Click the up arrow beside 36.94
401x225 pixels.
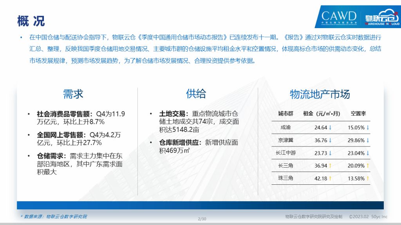click(x=330, y=166)
